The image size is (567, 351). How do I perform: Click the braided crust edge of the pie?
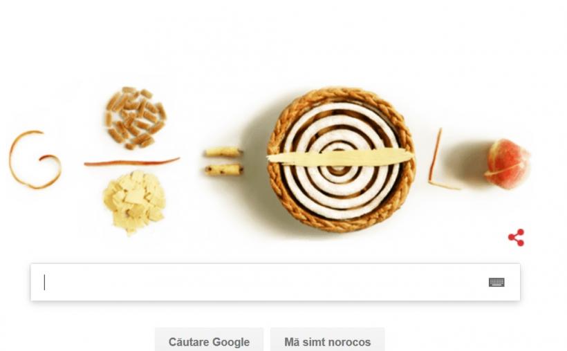(340, 93)
